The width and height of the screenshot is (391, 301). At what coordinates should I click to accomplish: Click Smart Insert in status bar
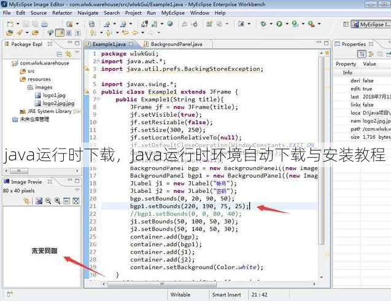(226, 295)
